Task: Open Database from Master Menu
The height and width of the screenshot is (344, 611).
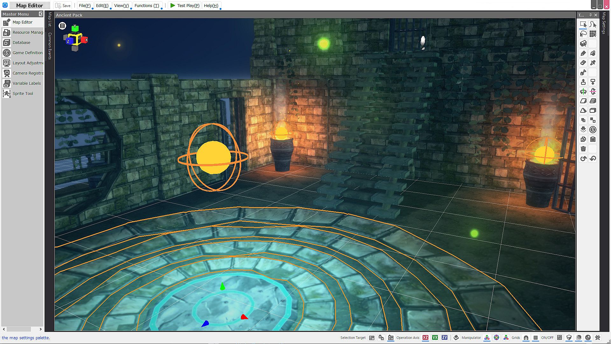Action: [21, 42]
